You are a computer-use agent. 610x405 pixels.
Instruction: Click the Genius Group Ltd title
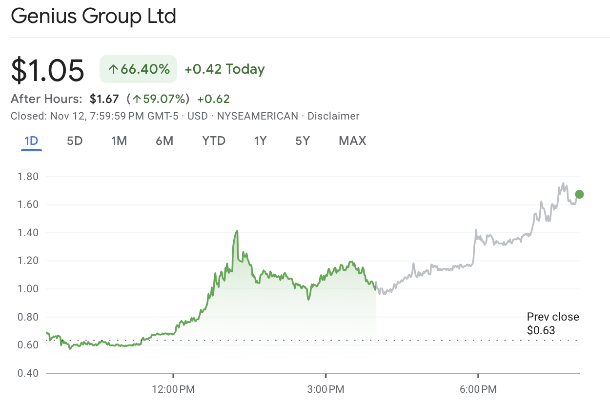[94, 16]
